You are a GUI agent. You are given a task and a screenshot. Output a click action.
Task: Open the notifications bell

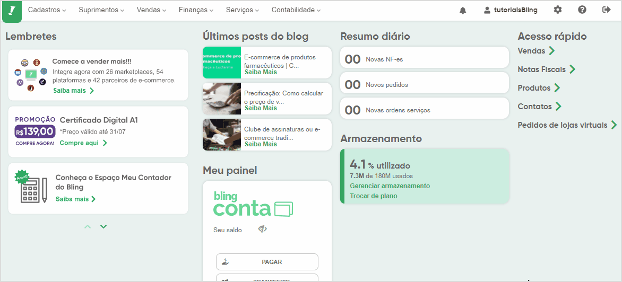tap(463, 10)
